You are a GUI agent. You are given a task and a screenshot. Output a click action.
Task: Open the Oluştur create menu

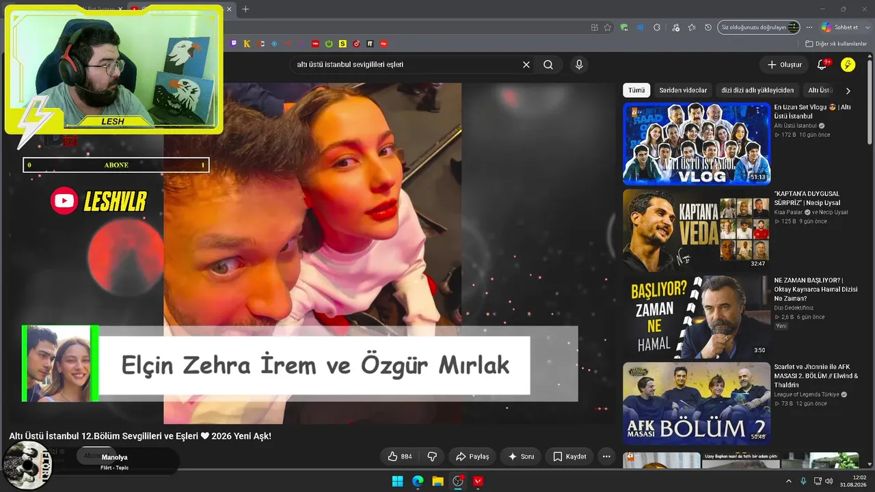tap(784, 65)
